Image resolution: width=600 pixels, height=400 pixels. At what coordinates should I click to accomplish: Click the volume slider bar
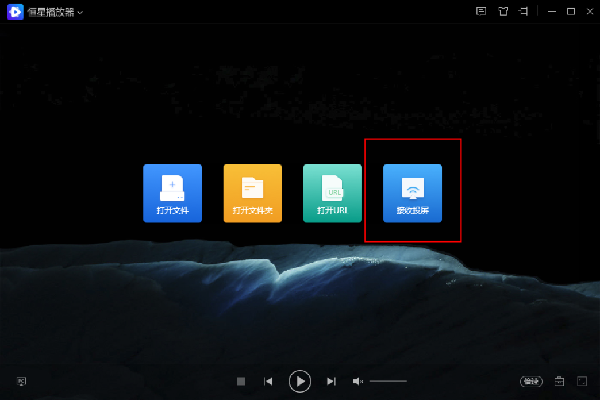(388, 381)
